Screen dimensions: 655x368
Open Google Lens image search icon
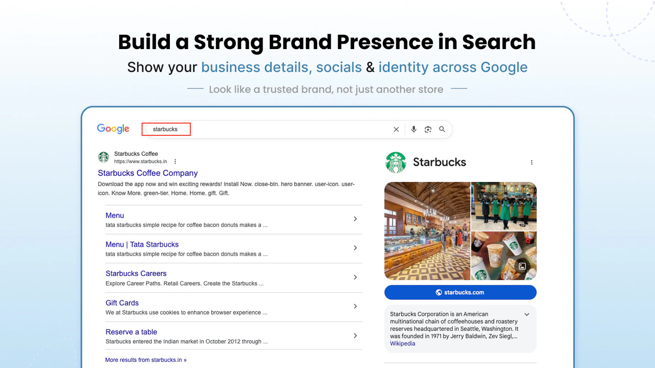pyautogui.click(x=428, y=129)
